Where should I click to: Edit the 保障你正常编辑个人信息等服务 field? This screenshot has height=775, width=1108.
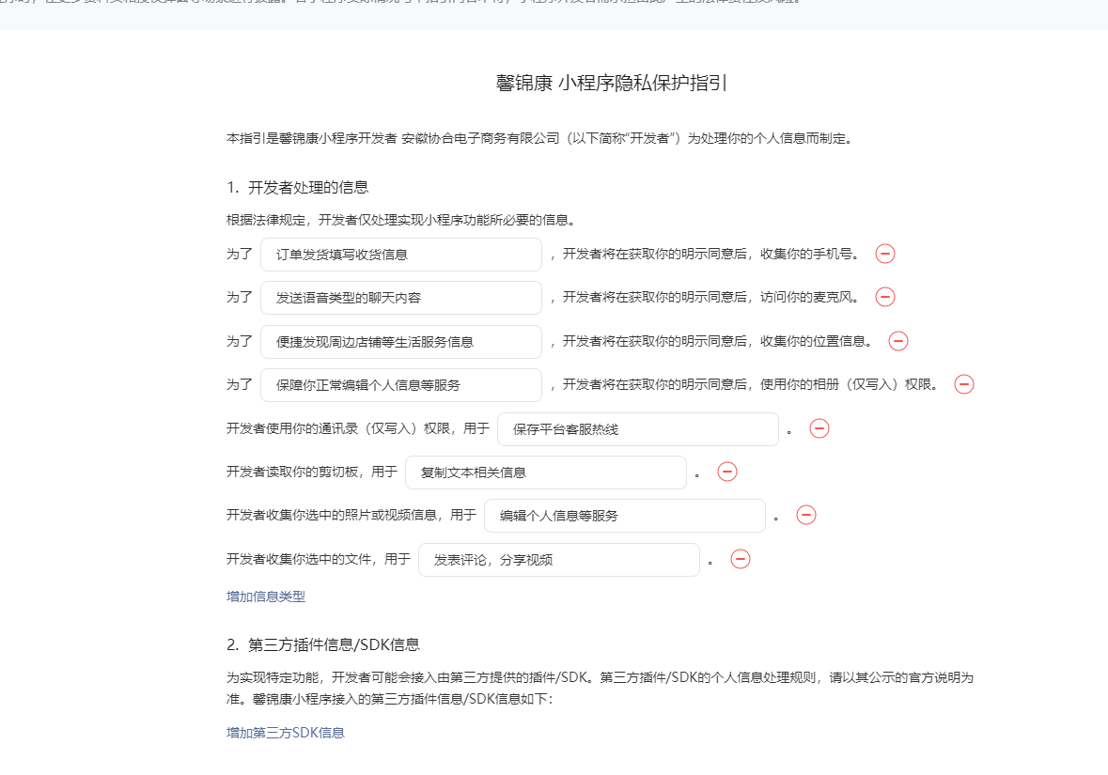(x=400, y=385)
